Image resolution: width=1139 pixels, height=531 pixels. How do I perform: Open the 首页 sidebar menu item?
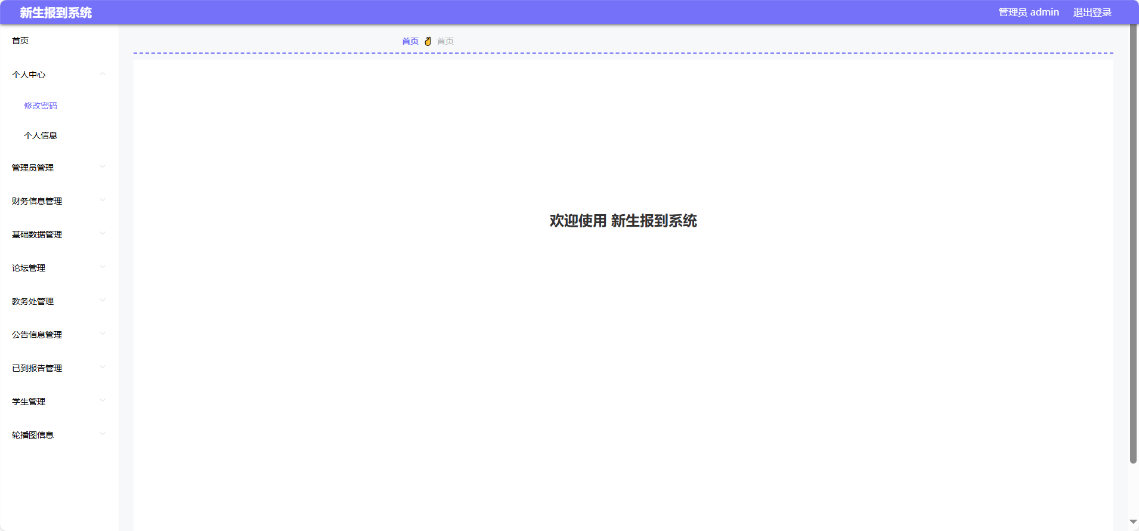pyautogui.click(x=20, y=41)
